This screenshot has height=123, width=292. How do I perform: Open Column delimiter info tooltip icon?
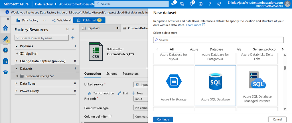(110, 116)
